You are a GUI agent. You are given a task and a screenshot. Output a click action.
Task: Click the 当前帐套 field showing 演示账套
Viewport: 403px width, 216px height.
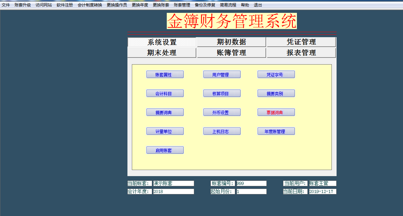174,184
